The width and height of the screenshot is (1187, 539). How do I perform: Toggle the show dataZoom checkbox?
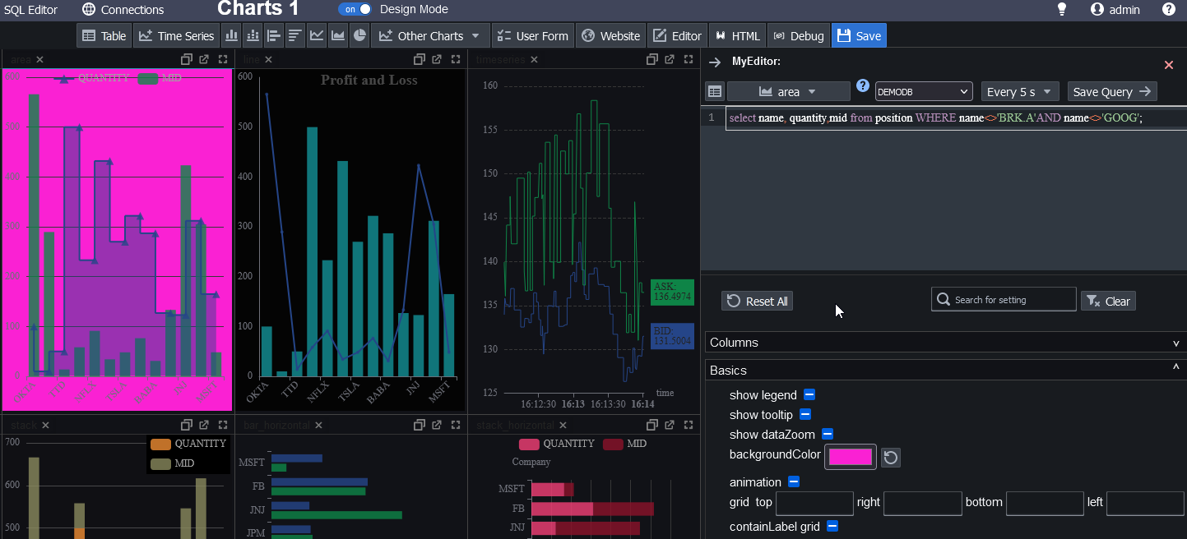tap(828, 435)
